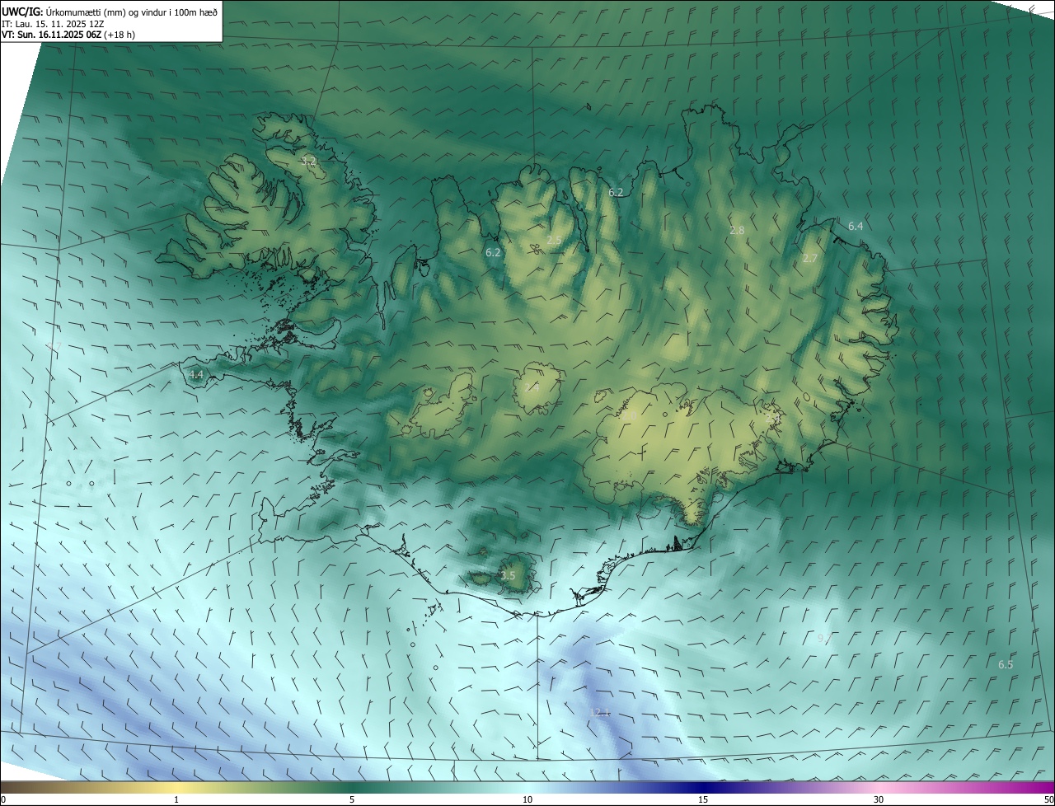This screenshot has width=1055, height=806.
Task: Select the "2.5" map value label
Action: 554,240
